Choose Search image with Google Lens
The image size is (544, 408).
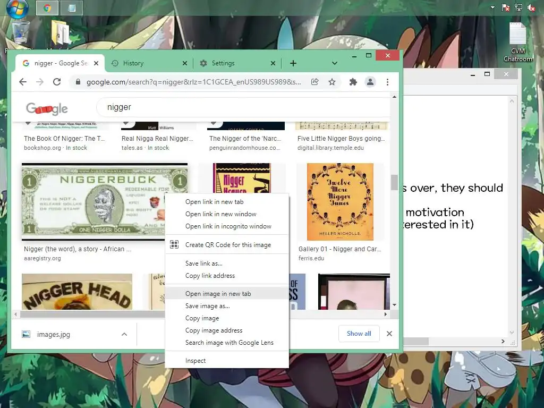227,343
